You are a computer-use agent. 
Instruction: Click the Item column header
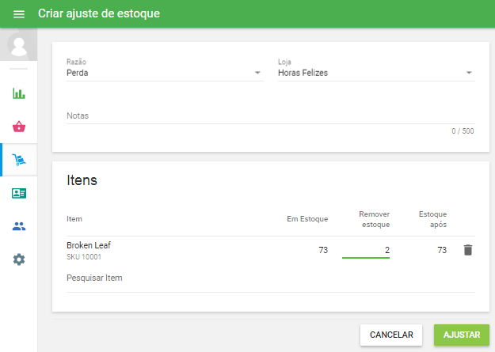[74, 219]
